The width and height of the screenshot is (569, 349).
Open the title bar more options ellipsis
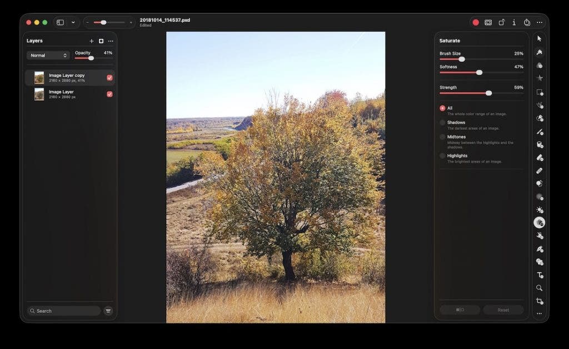click(540, 22)
